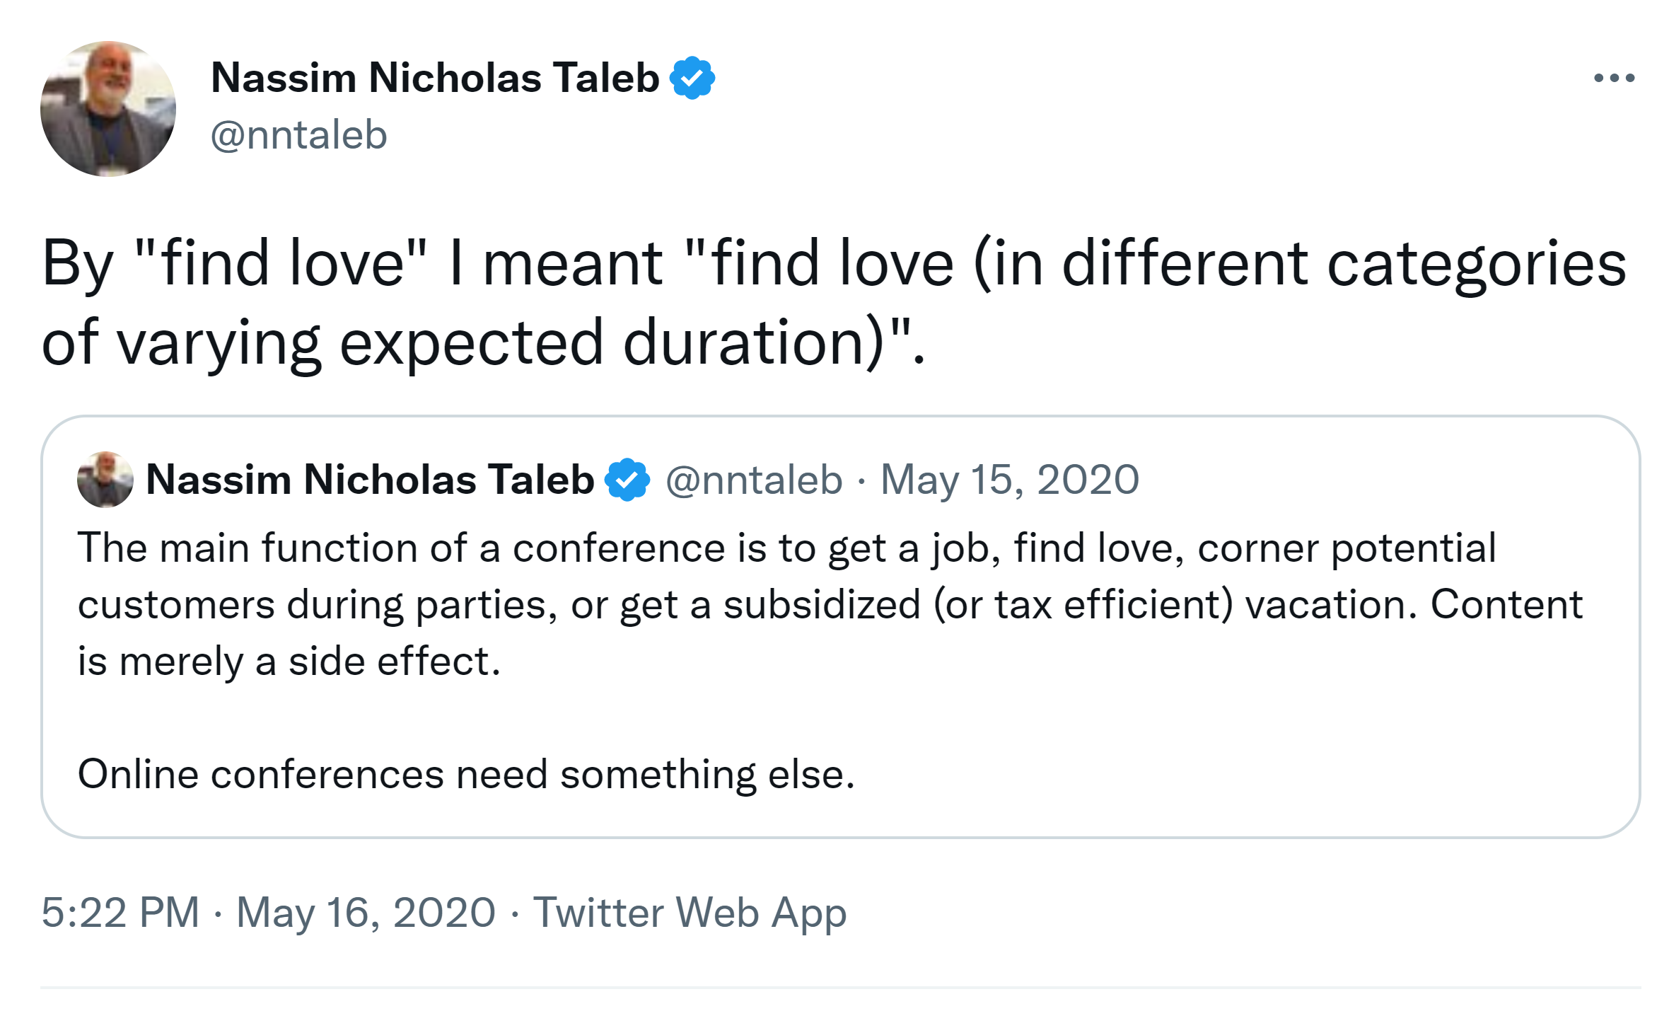Click quoted line 'customers during parties, or get a subsidized'
This screenshot has height=1016, width=1669.
tap(495, 605)
